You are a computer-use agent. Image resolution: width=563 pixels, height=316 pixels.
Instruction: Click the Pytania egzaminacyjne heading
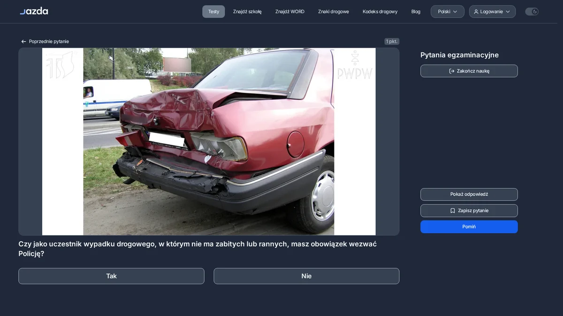point(459,55)
